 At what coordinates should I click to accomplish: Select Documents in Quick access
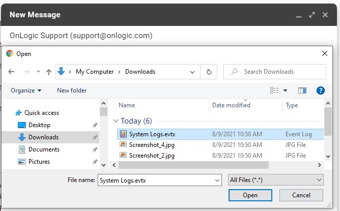(x=44, y=149)
